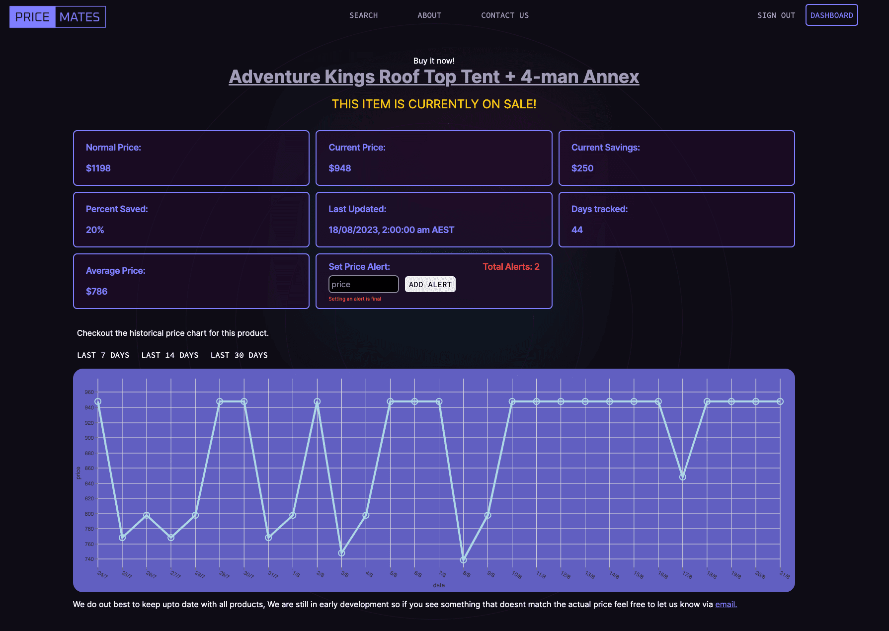The height and width of the screenshot is (631, 889).
Task: Sign out of the account
Action: coord(776,15)
